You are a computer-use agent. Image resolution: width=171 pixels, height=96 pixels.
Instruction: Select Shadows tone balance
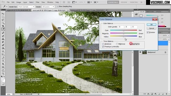tap(103, 44)
